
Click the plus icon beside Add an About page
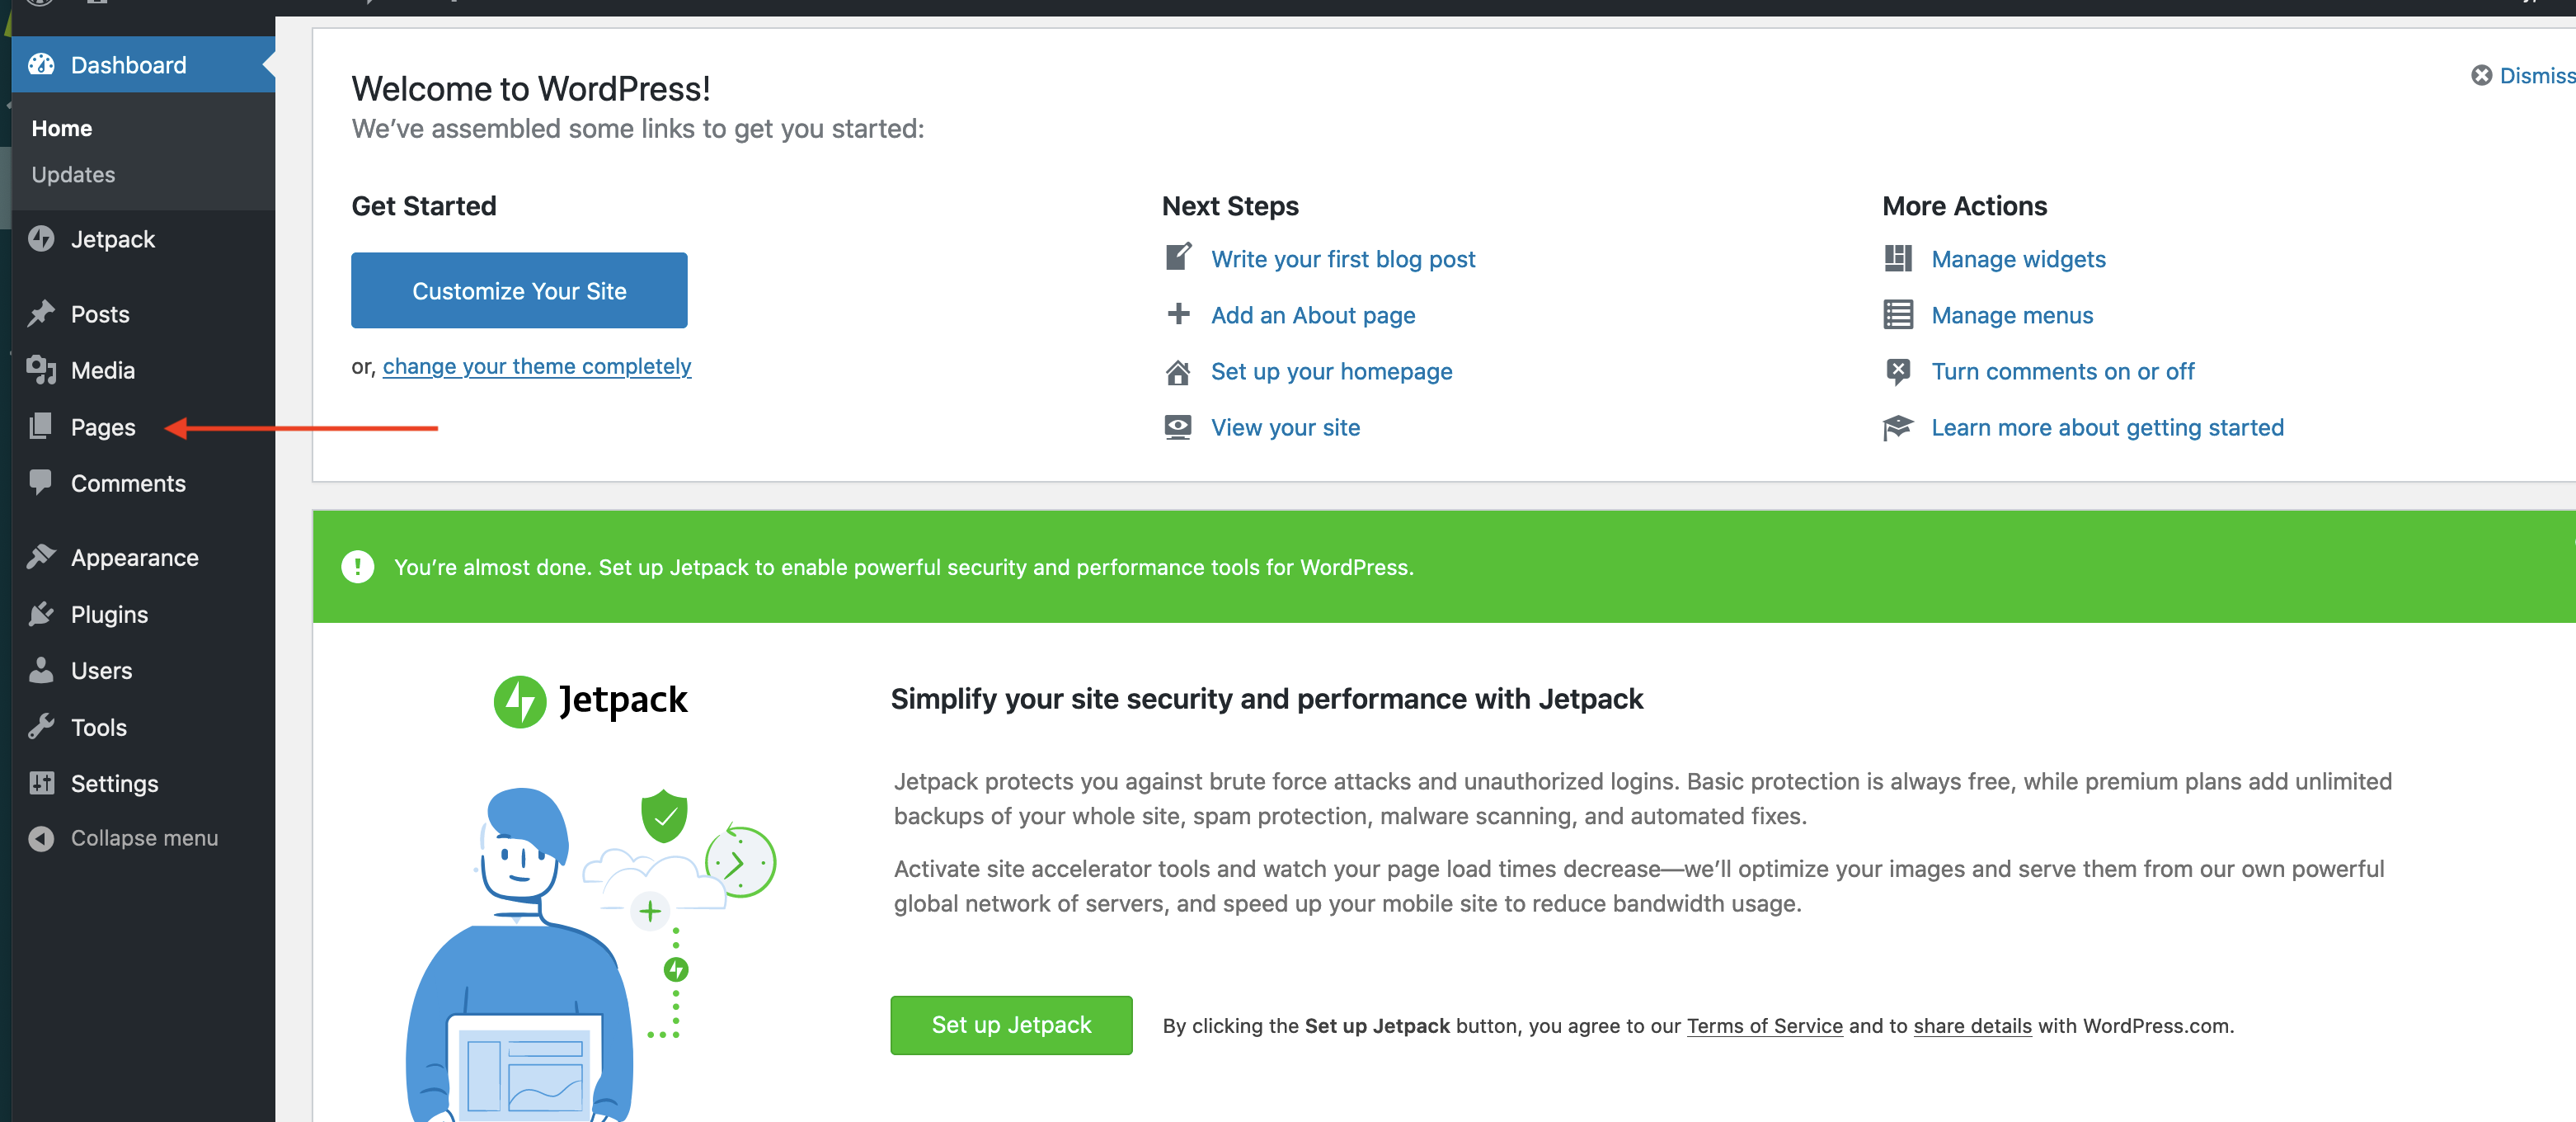tap(1179, 314)
